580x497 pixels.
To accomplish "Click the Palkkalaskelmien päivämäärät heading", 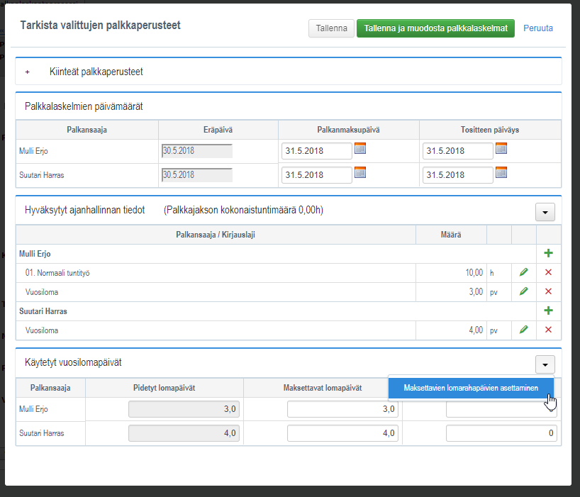I will click(x=84, y=106).
